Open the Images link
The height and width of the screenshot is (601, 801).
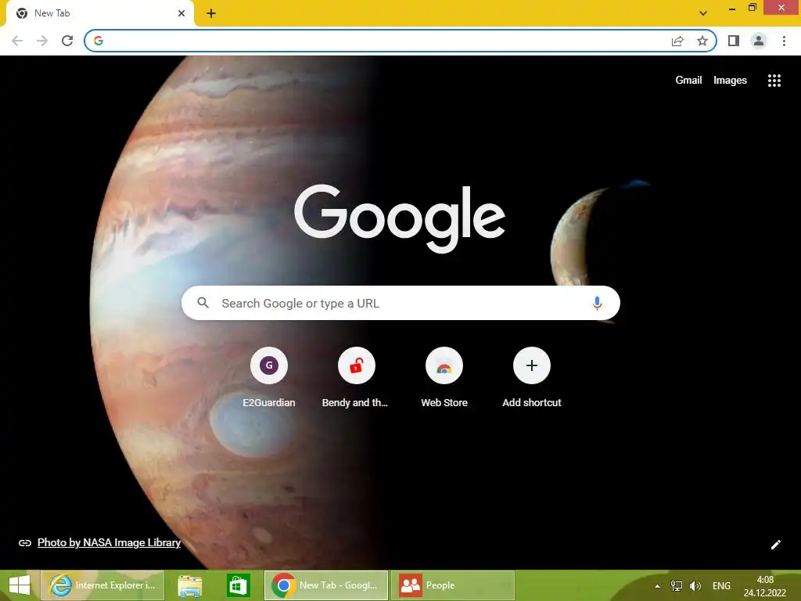tap(730, 81)
